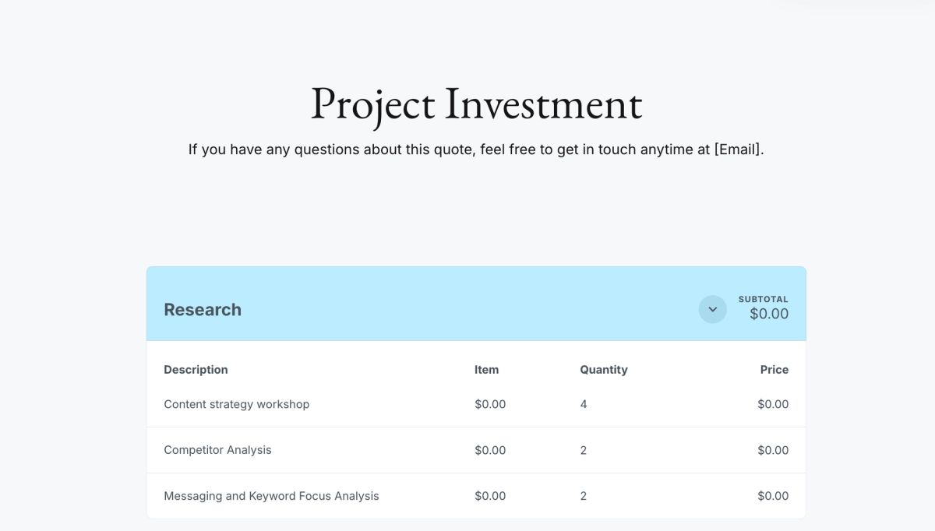Click the quantity value 4 for Content strategy workshop

pos(583,404)
